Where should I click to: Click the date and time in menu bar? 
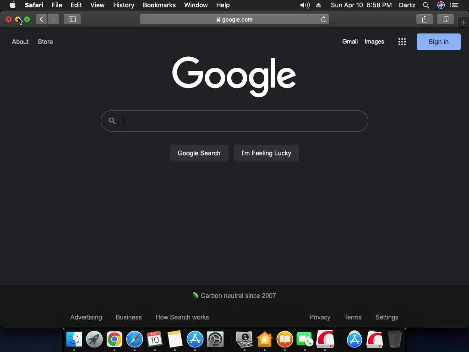click(x=361, y=5)
